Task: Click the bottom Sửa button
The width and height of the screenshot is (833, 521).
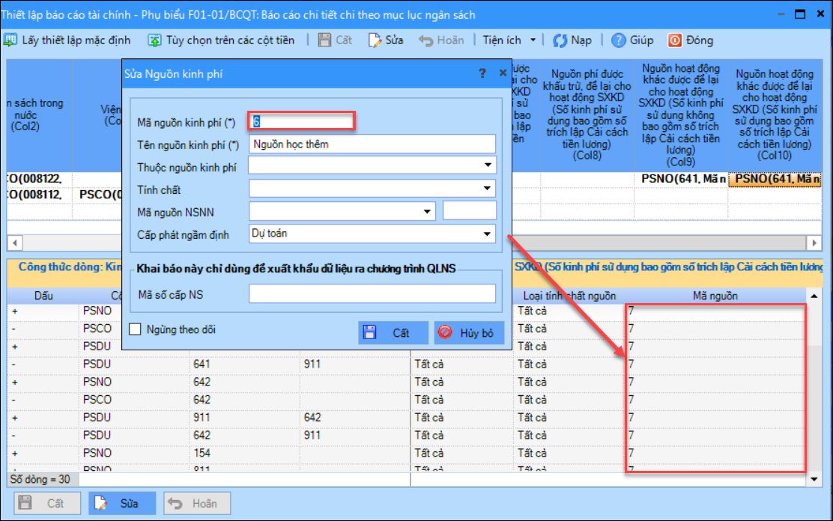Action: pyautogui.click(x=122, y=504)
